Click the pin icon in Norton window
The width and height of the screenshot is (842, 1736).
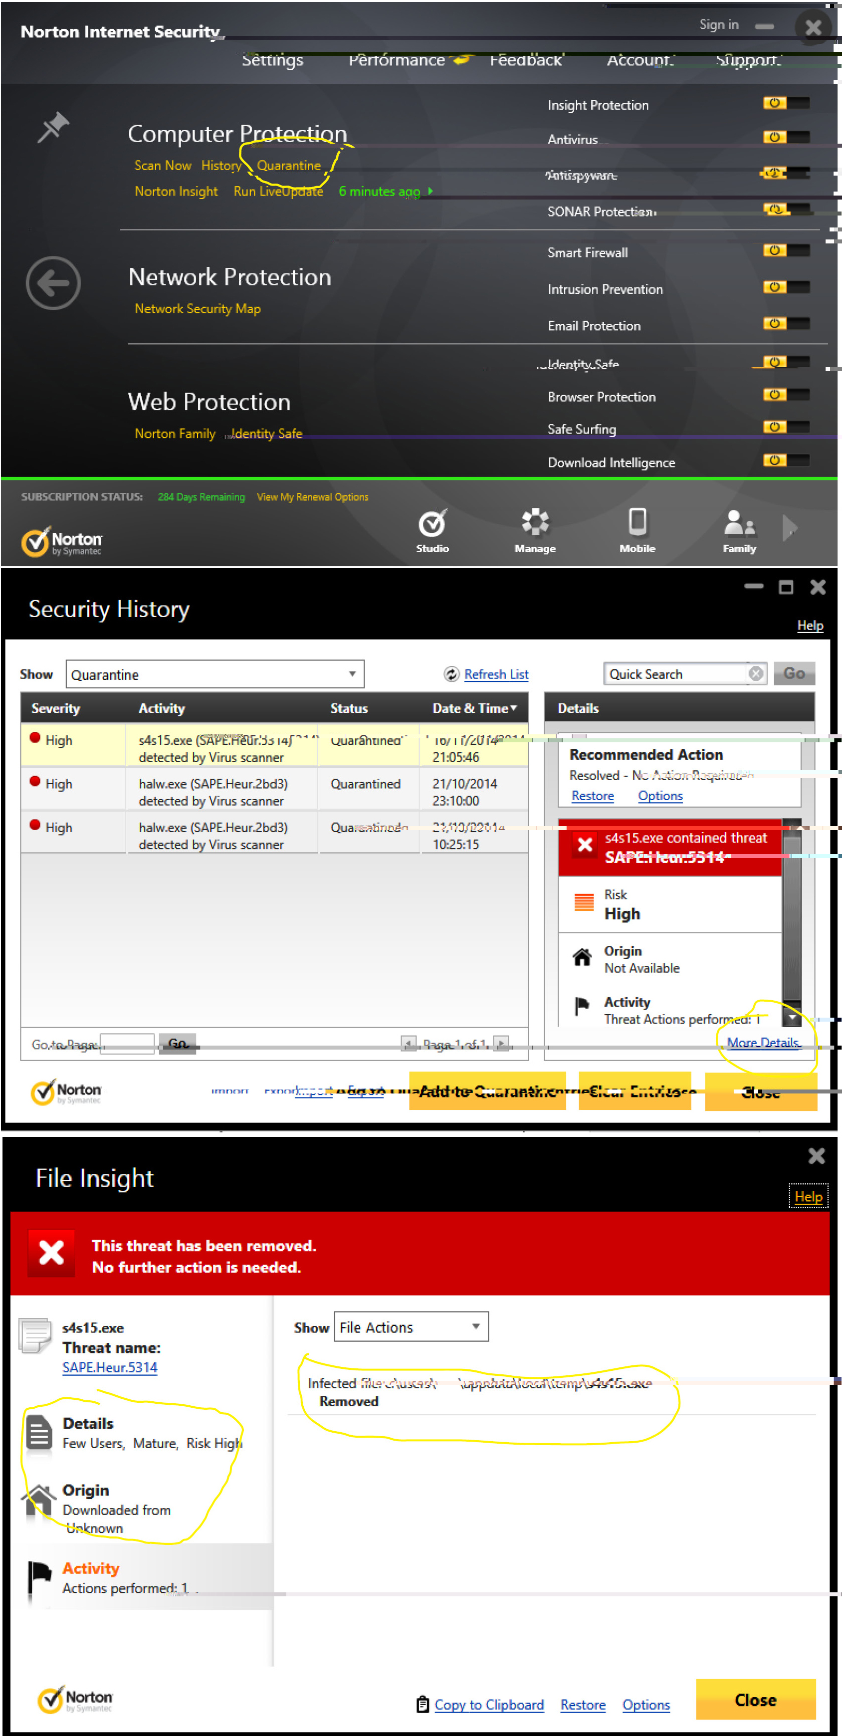(x=53, y=127)
